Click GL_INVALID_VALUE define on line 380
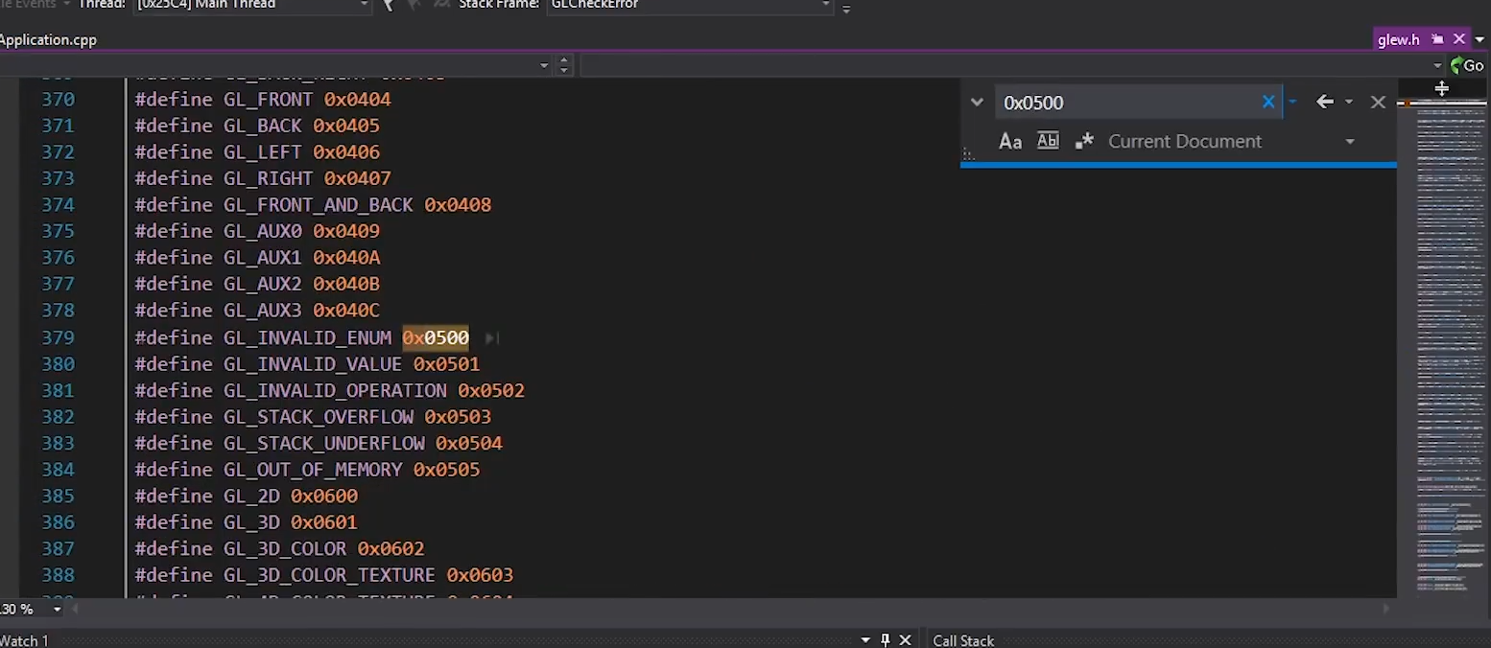This screenshot has height=648, width=1491. [x=313, y=364]
